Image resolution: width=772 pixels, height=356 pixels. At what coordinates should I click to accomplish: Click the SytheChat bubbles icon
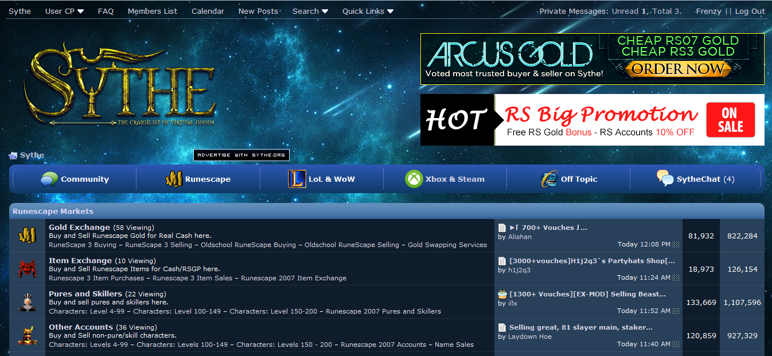(x=665, y=178)
